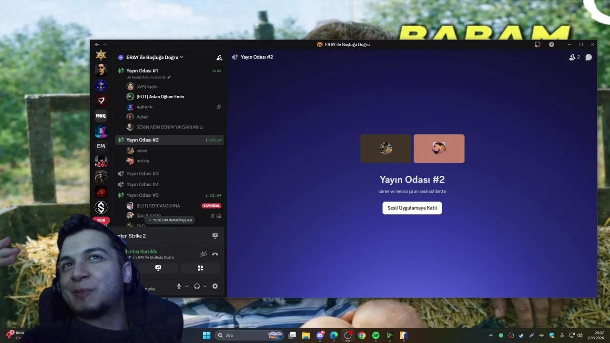Image resolution: width=610 pixels, height=343 pixels.
Task: Jump to YENİ OKUNMAMIŞLAR unread messages
Action: [x=170, y=220]
